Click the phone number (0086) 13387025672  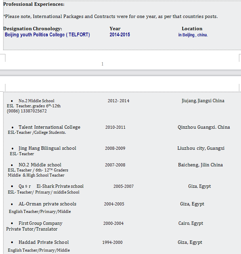point(27,111)
